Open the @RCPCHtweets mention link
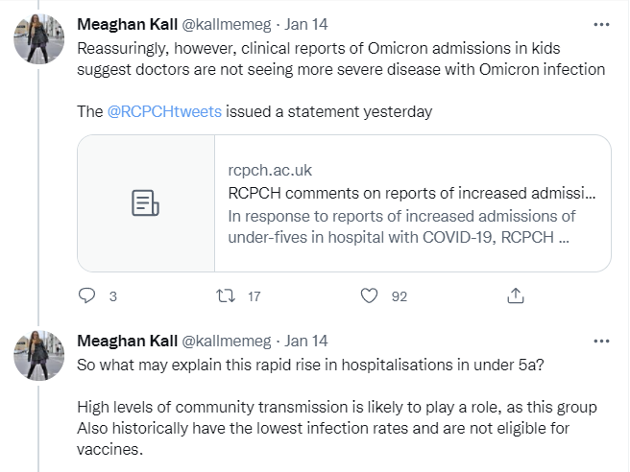This screenshot has width=630, height=472. [x=164, y=111]
